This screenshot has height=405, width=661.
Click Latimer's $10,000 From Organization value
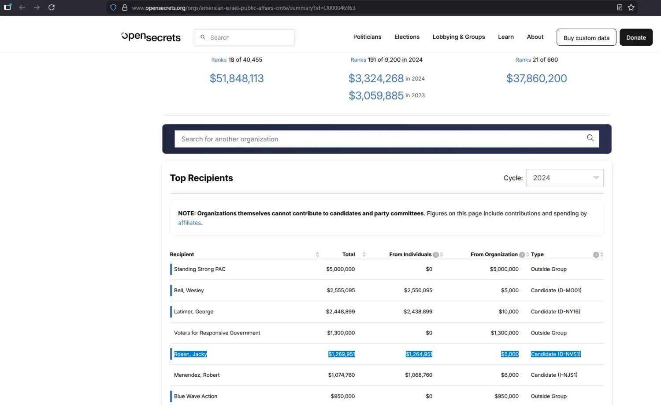point(509,312)
